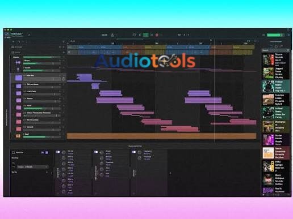This screenshot has height=219, width=293.
Task: Click the Attack knob in compressor
Action: (x=102, y=152)
